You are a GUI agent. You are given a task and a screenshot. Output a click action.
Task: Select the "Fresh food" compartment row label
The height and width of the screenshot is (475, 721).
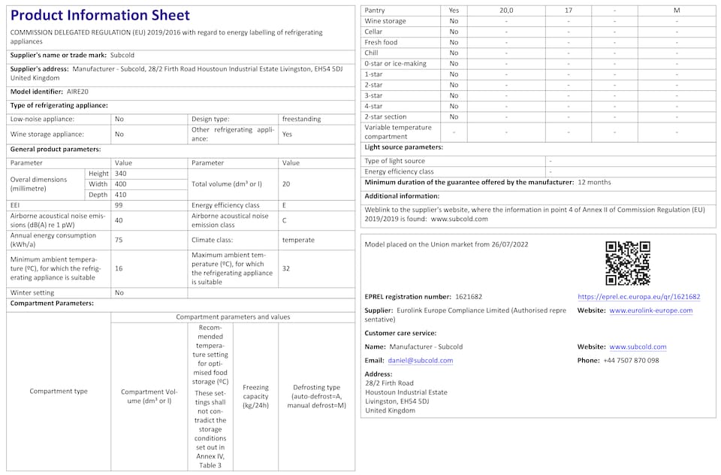(x=381, y=42)
